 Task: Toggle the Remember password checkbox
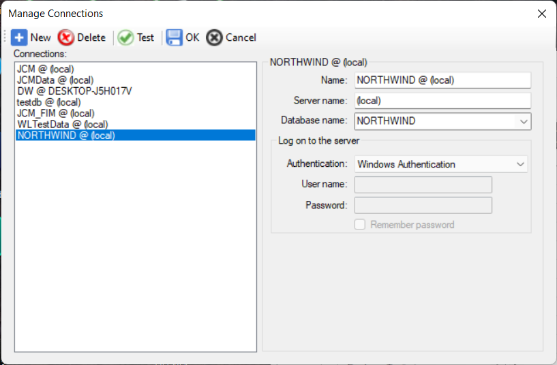pyautogui.click(x=360, y=225)
